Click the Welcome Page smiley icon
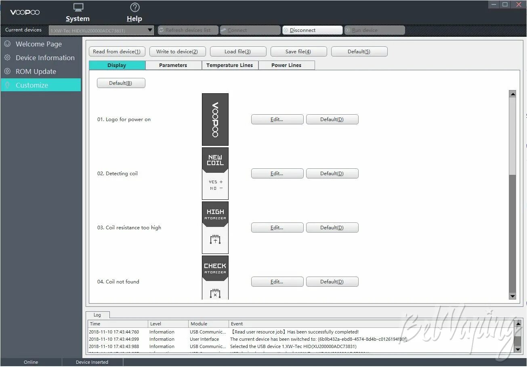The width and height of the screenshot is (527, 367). (x=7, y=44)
